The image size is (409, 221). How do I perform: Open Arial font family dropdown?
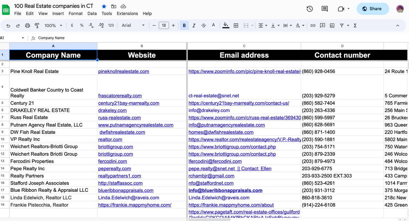coord(133,25)
